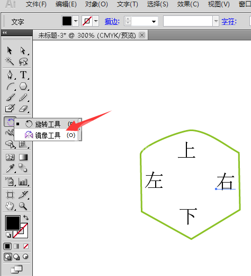Screen dimensions: 251x276
Task: Open the 视图(V) menu
Action: (219, 4)
